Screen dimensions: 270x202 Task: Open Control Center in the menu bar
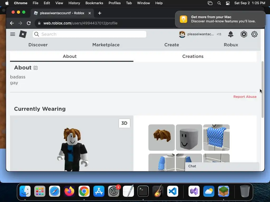228,3
